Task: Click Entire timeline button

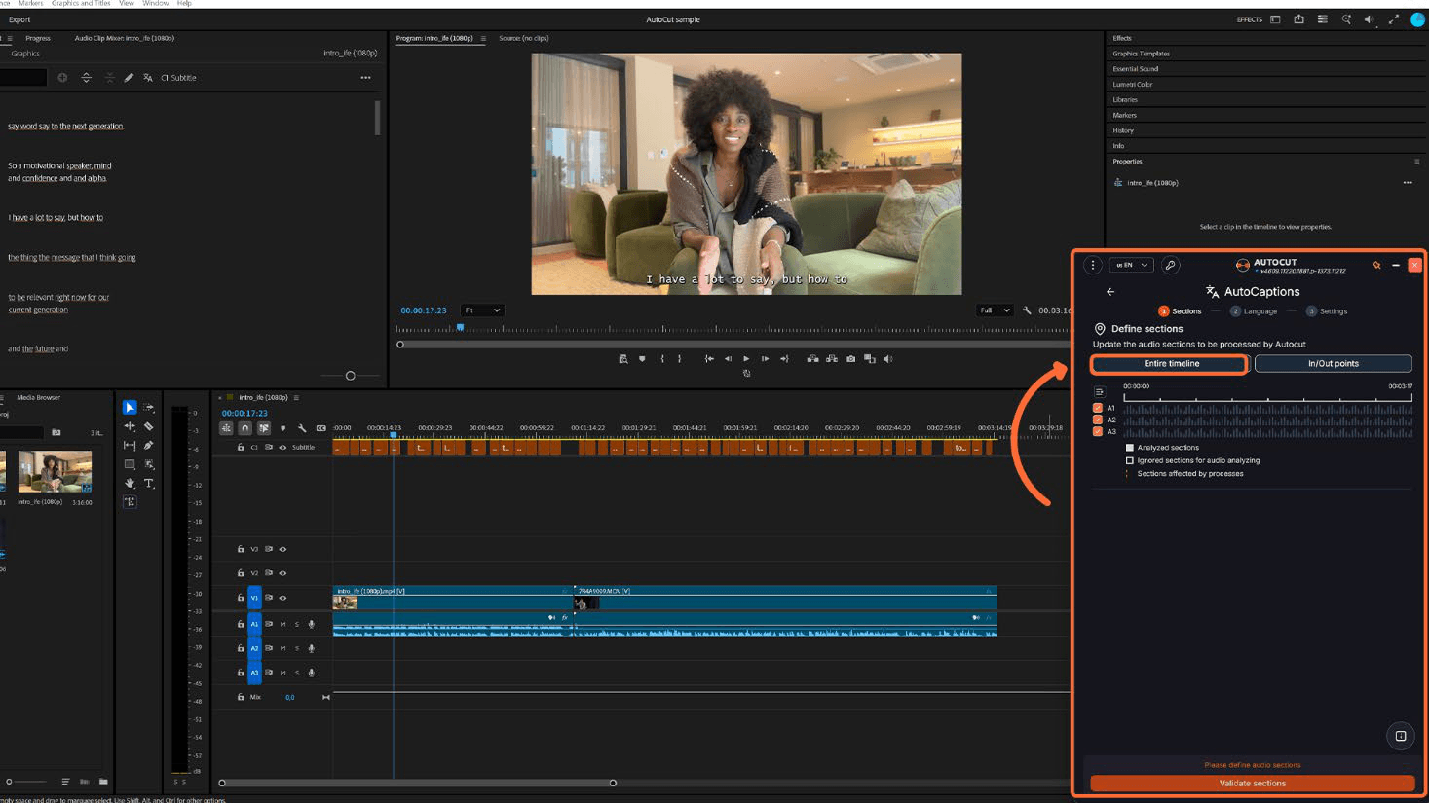Action: pyautogui.click(x=1170, y=364)
